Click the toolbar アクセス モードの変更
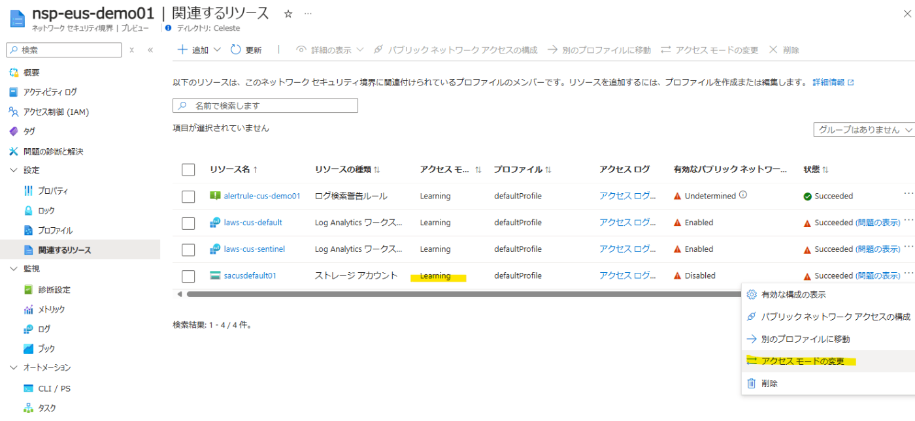The image size is (915, 421). click(710, 50)
